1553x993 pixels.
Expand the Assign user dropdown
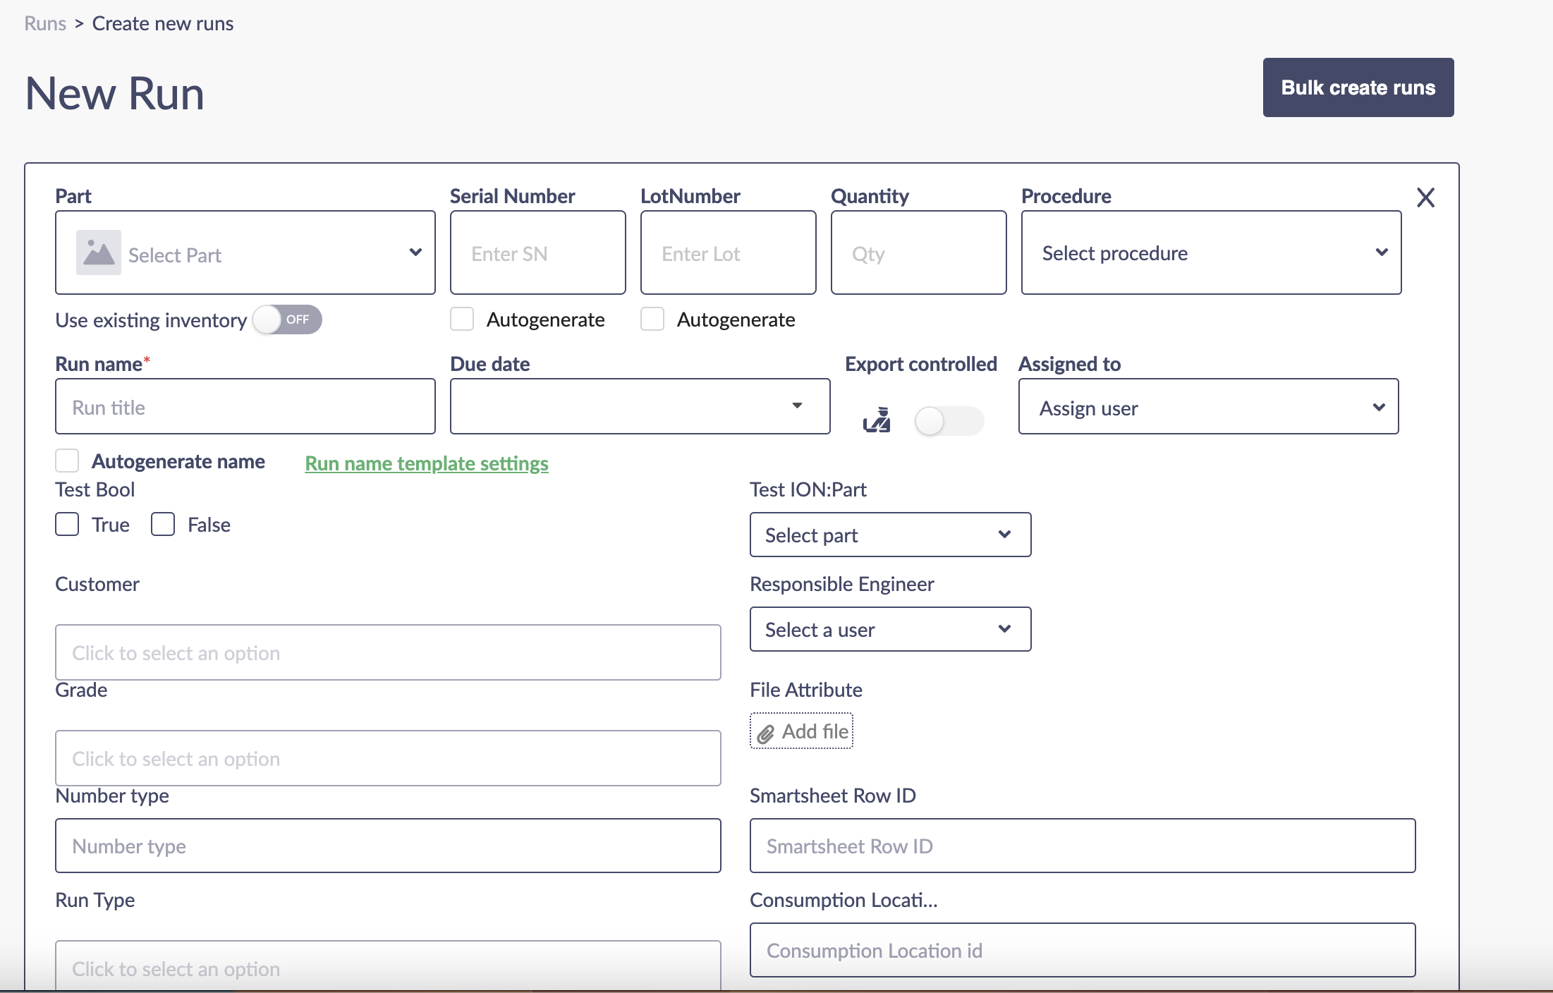click(x=1207, y=407)
